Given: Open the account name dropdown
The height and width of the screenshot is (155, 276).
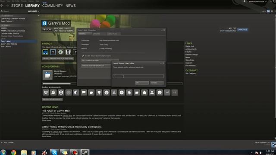Looking at the screenshot, I should click(x=258, y=2).
